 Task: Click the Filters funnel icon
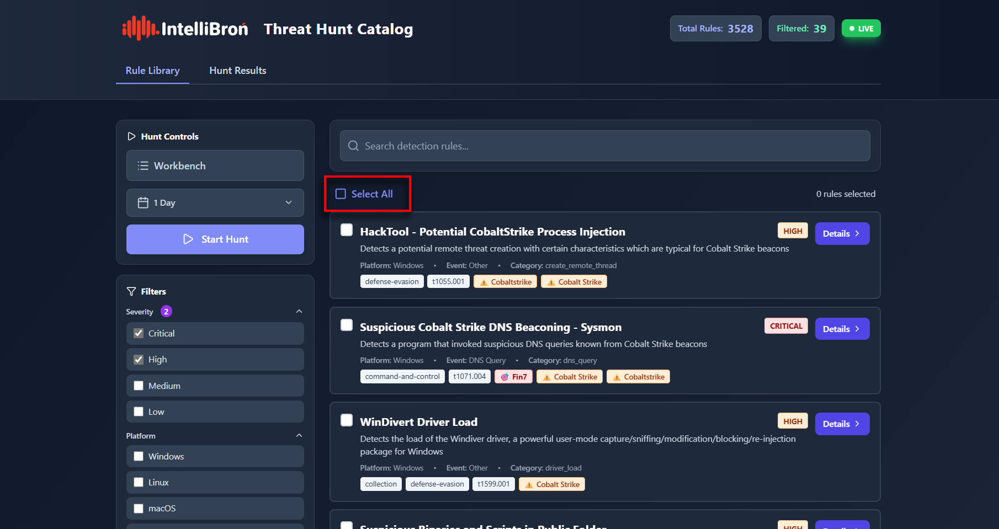coord(131,292)
